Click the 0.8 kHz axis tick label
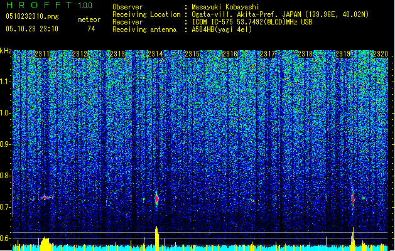This screenshot has height=251, width=395. (x=6, y=176)
